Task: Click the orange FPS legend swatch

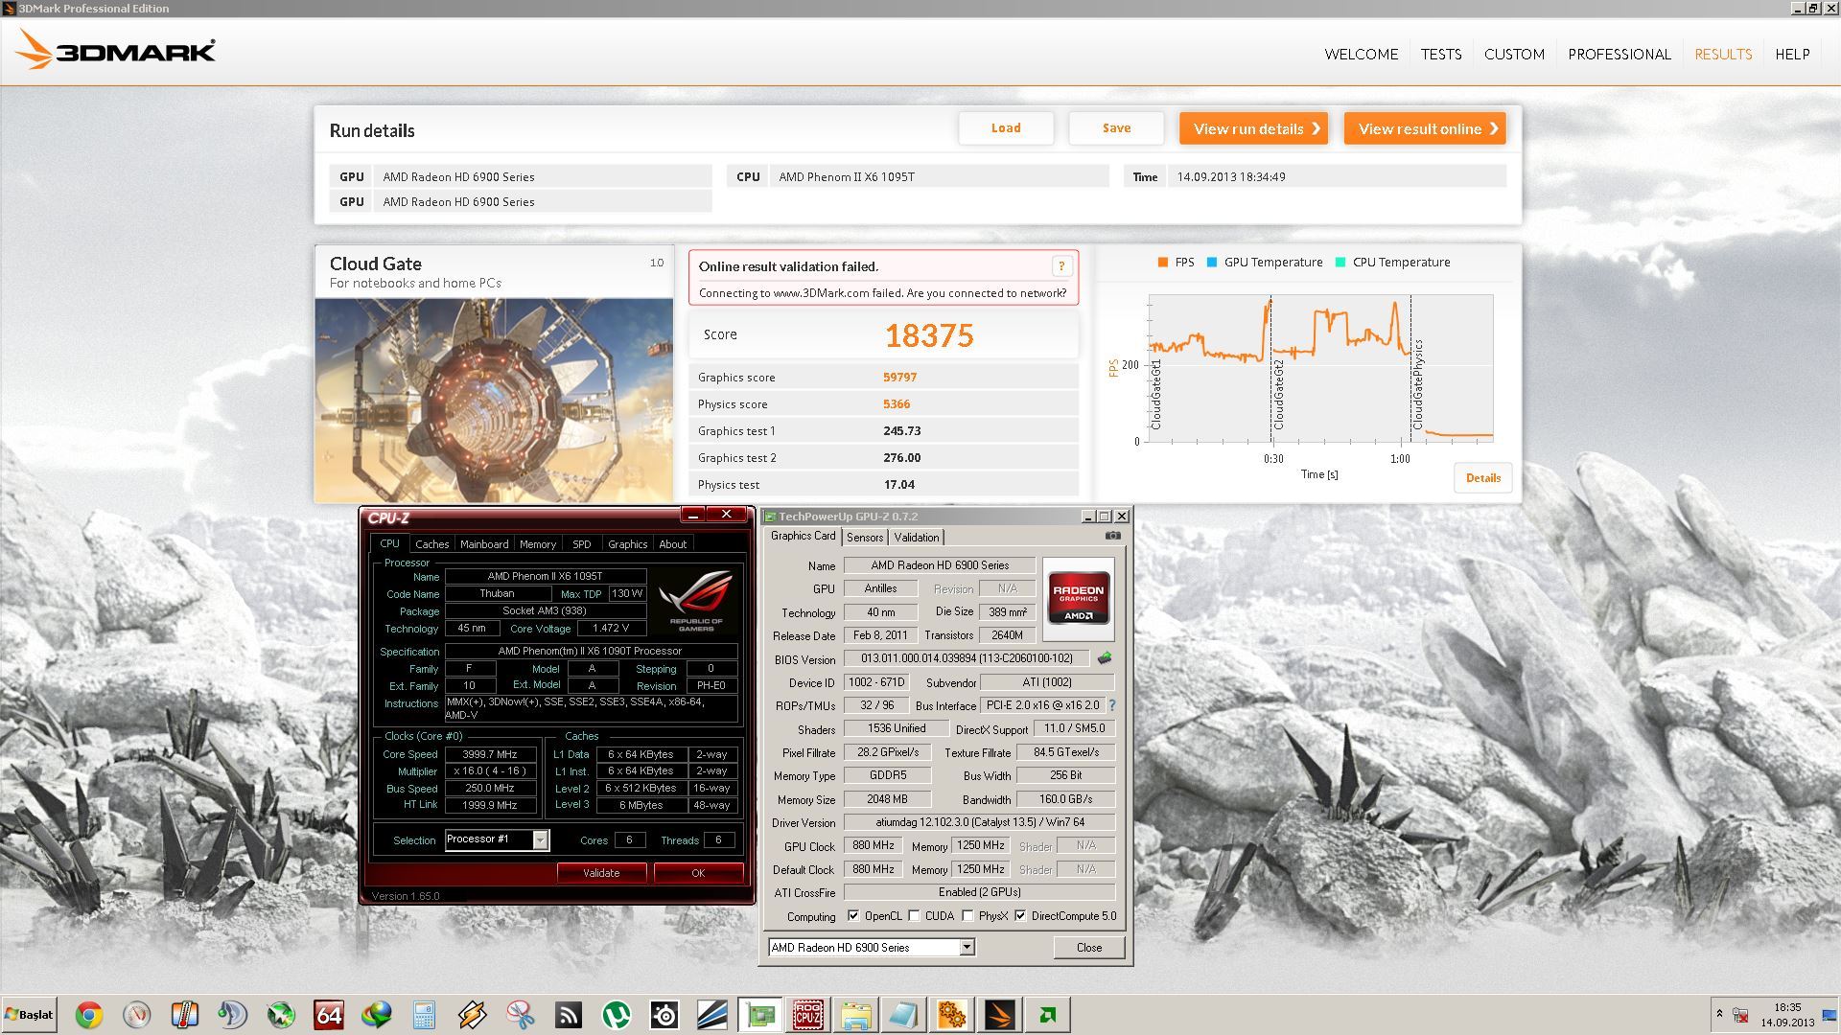Action: pos(1163,263)
